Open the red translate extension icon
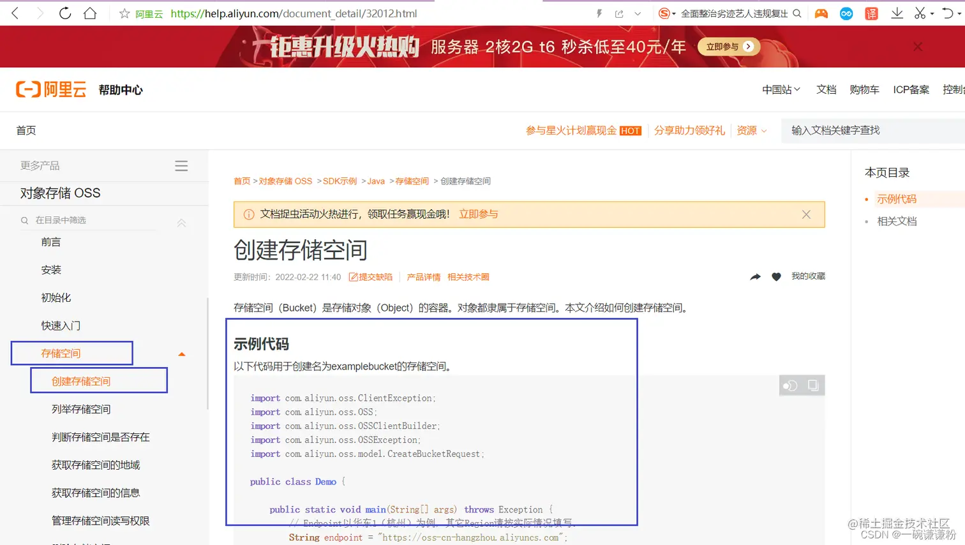 871,13
